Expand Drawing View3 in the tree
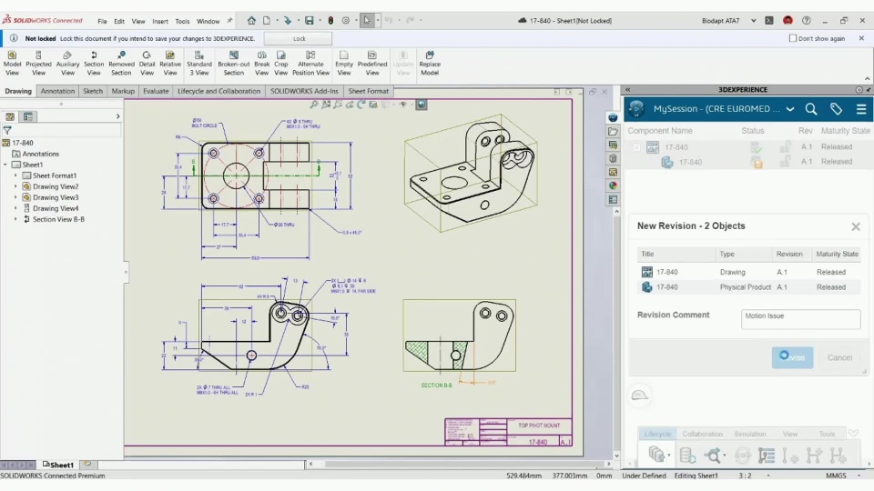 click(15, 197)
